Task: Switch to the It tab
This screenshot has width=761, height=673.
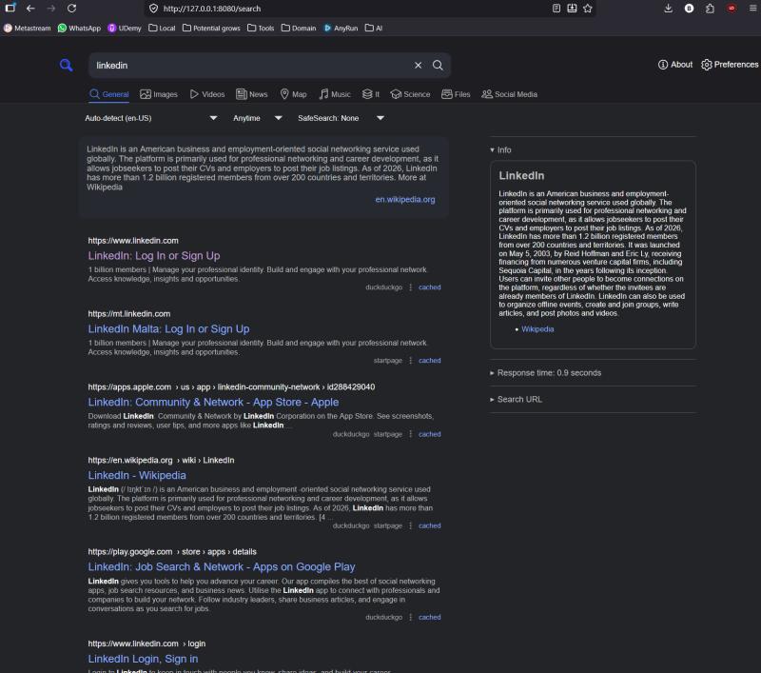Action: point(371,94)
